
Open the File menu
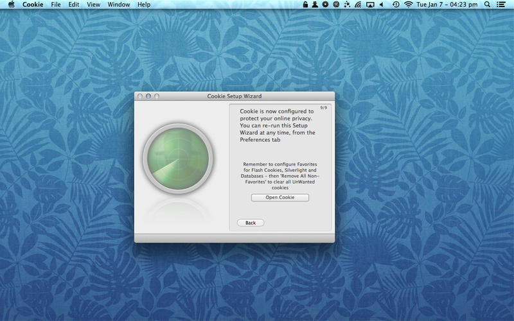coord(56,4)
